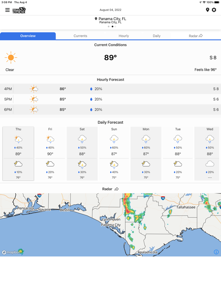Image resolution: width=221 pixels, height=295 pixels.
Task: Open Sat daily forecast card
Action: 82,154
